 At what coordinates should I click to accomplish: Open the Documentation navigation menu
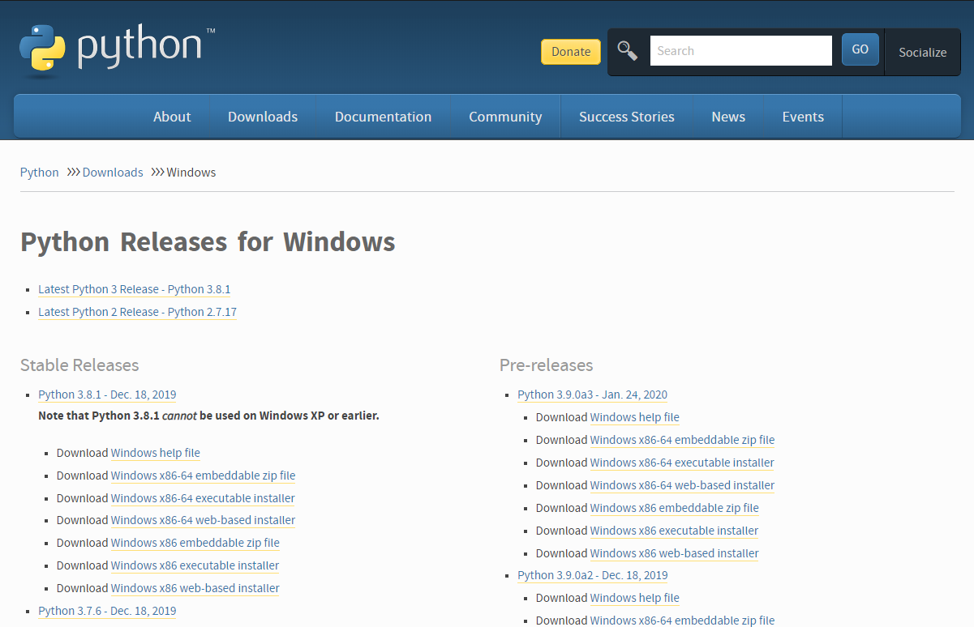point(383,117)
